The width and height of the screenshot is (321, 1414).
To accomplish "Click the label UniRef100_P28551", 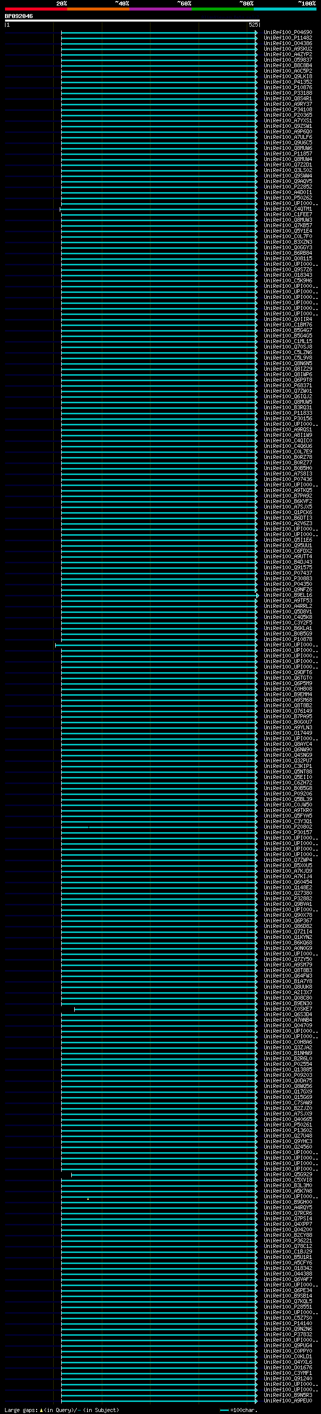I will pyautogui.click(x=288, y=1307).
